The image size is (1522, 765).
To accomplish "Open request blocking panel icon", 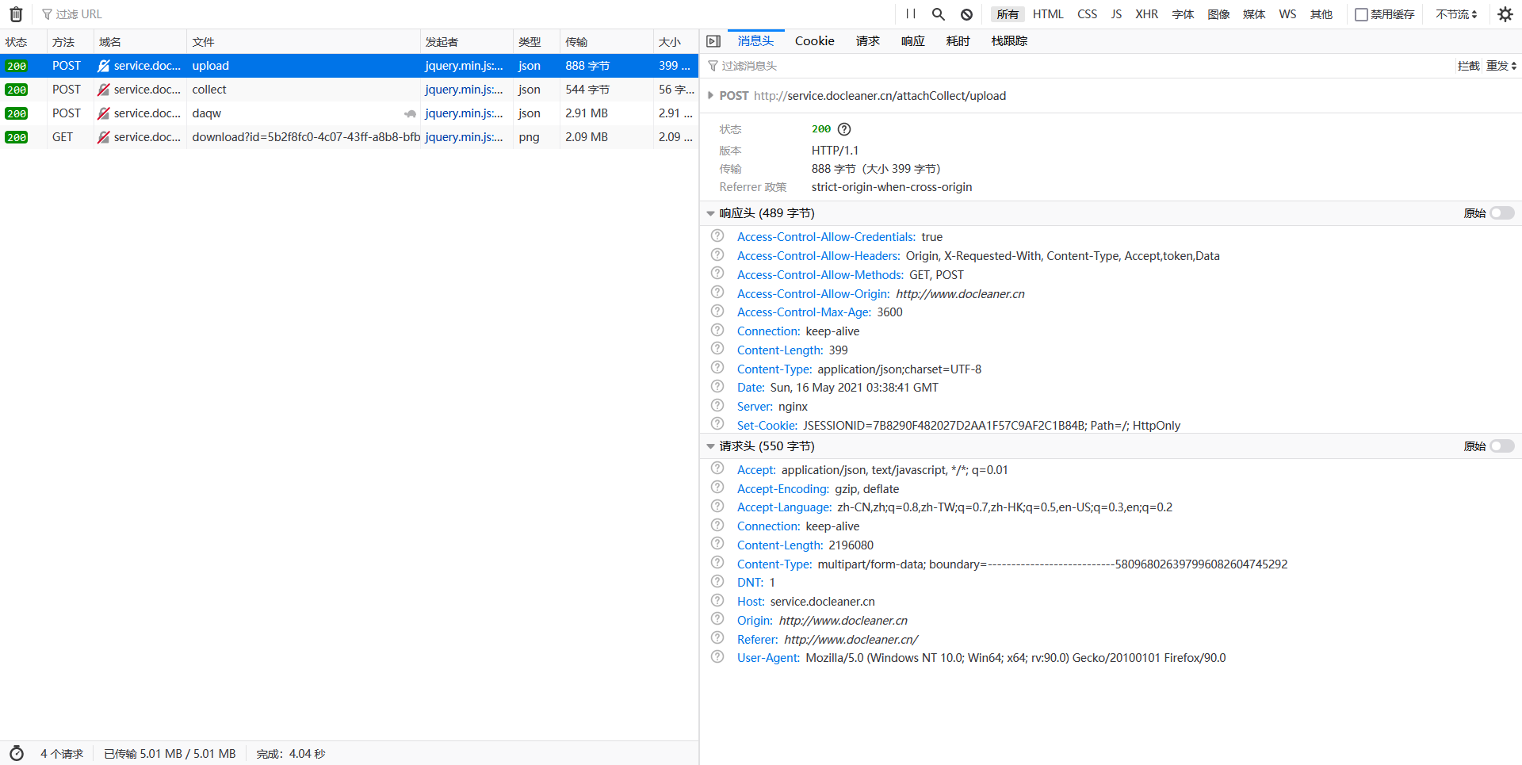I will click(966, 14).
